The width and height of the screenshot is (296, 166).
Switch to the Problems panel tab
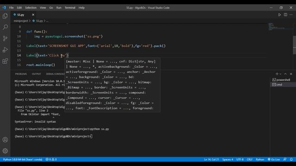(21, 74)
